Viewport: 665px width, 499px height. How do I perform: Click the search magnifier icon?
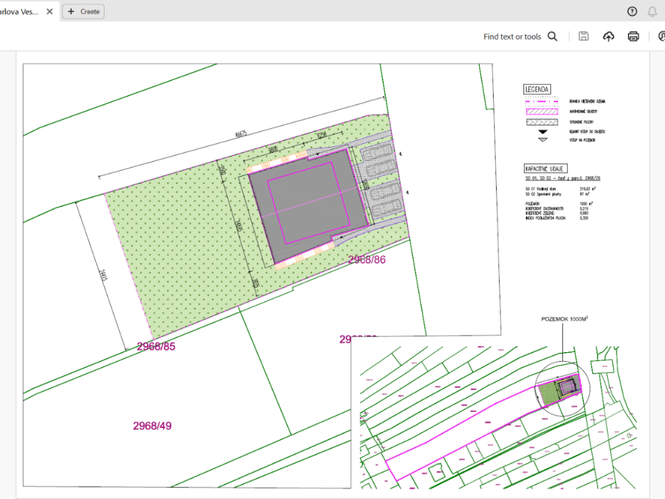(553, 36)
